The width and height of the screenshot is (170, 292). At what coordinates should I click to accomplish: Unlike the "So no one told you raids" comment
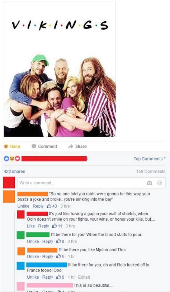click(x=23, y=206)
